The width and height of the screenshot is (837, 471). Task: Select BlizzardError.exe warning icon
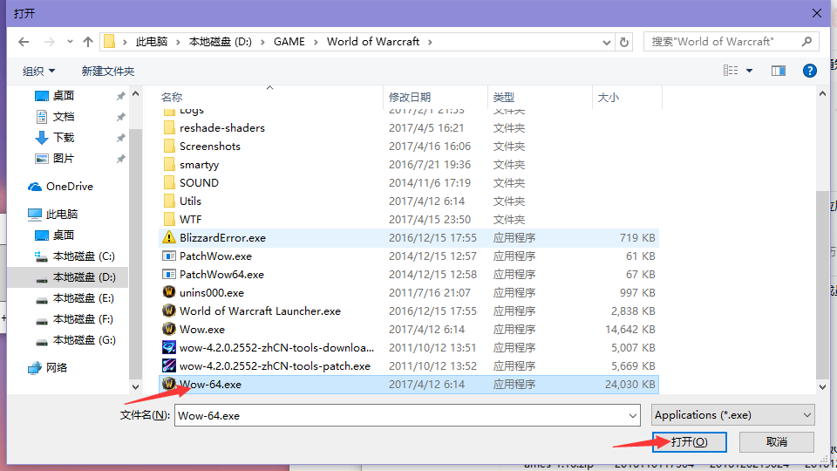pos(168,237)
